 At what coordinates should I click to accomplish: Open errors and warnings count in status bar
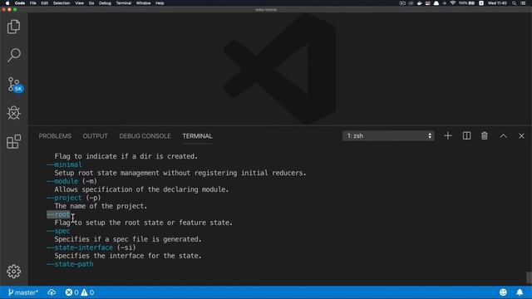tap(80, 292)
